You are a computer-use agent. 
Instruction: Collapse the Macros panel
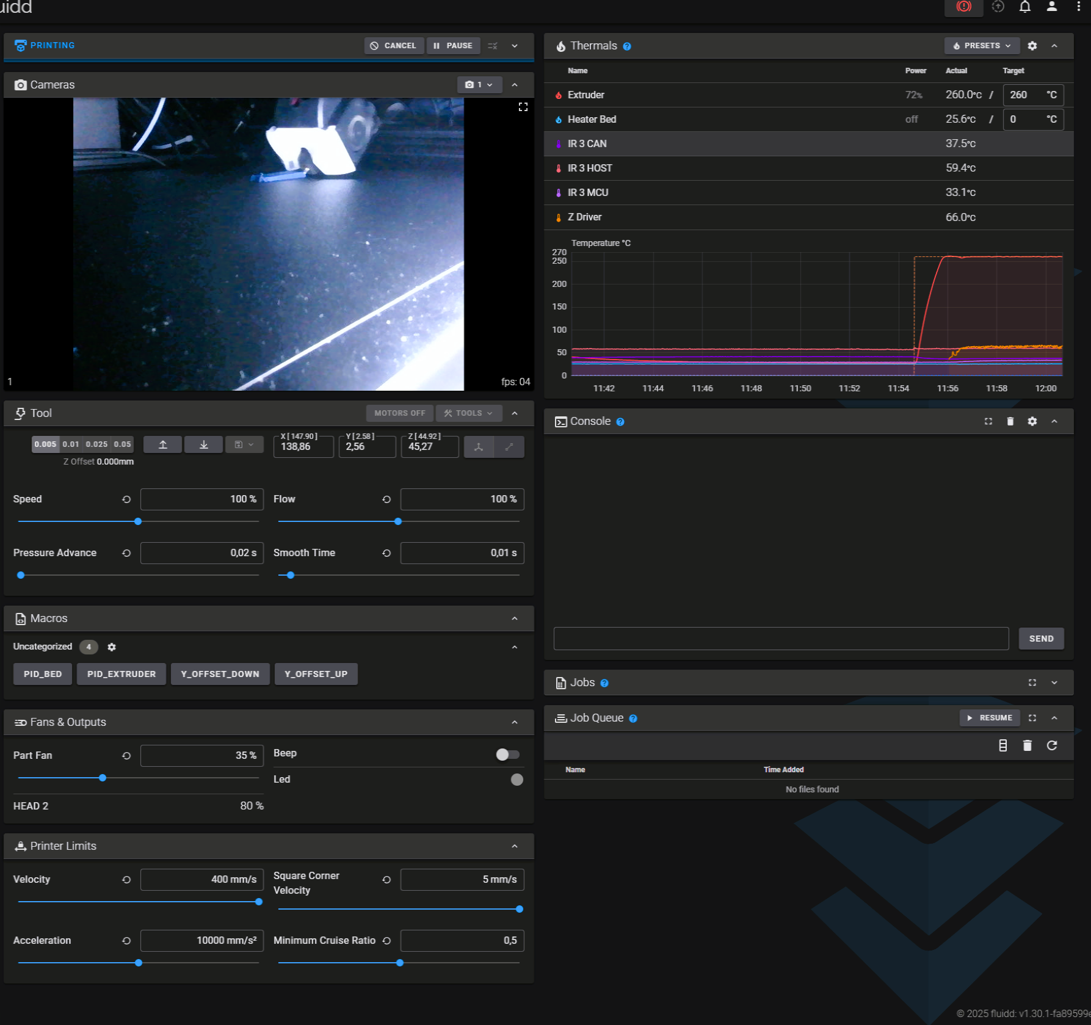[515, 618]
